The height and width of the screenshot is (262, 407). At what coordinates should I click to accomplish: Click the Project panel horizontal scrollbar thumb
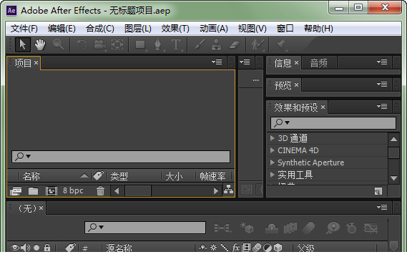pos(138,191)
